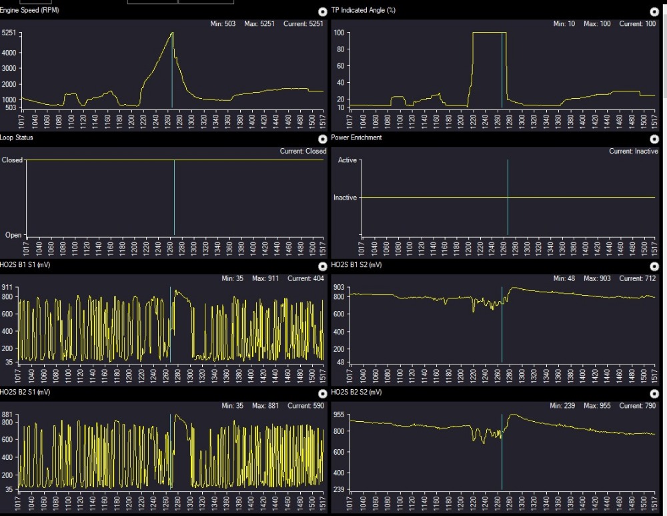Click cursor line in Engine Speed graph
667x516 pixels.
(x=172, y=73)
